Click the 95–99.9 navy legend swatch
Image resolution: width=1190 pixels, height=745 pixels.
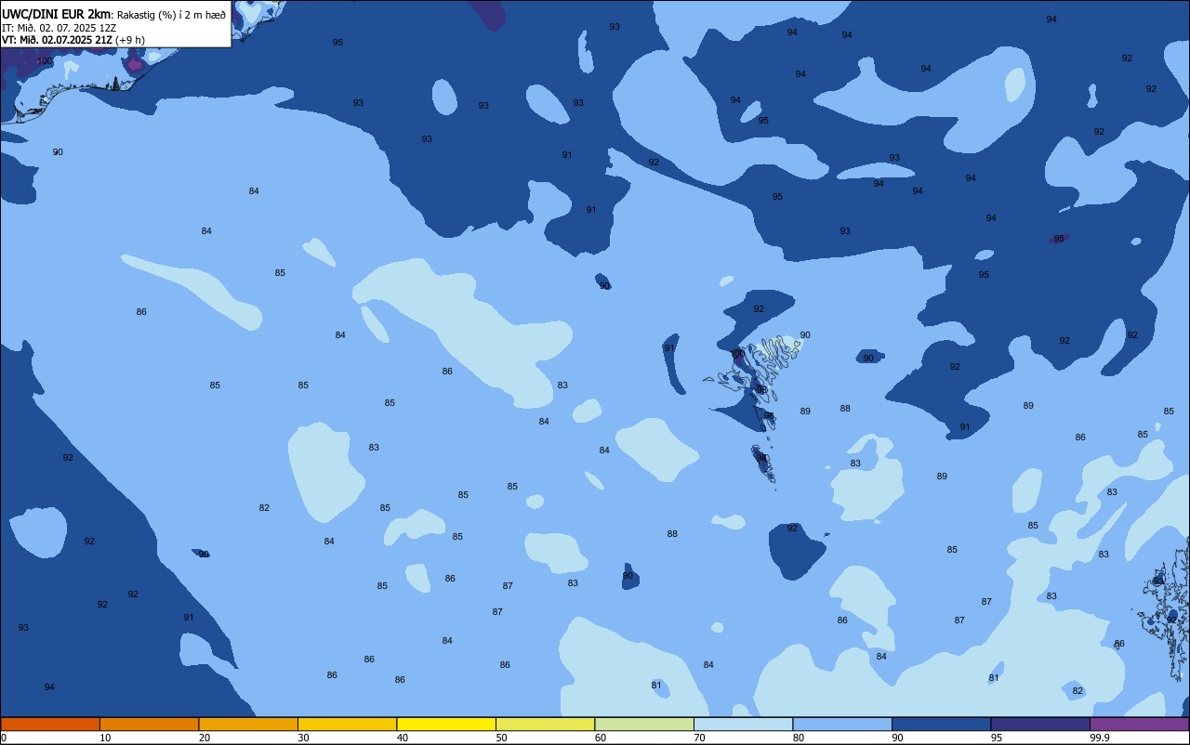pos(1040,724)
